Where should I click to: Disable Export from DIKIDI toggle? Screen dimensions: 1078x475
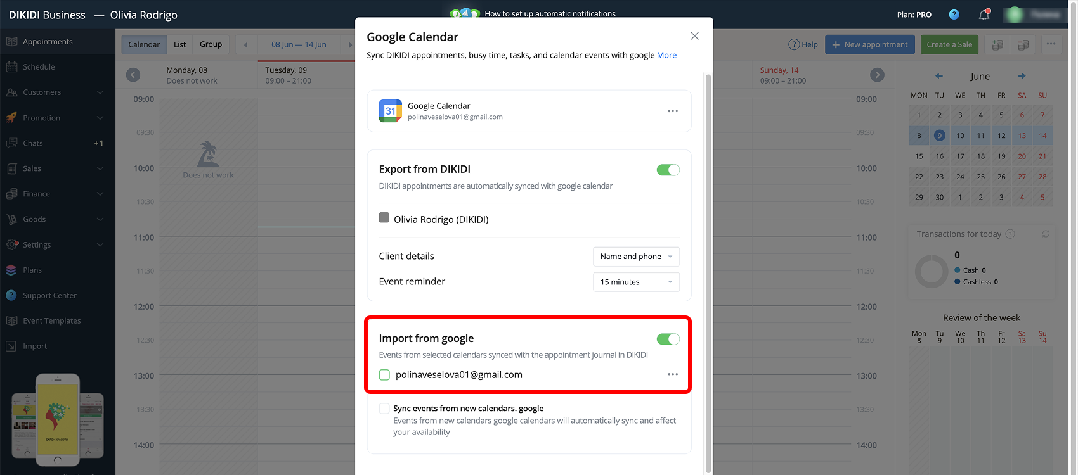point(668,170)
